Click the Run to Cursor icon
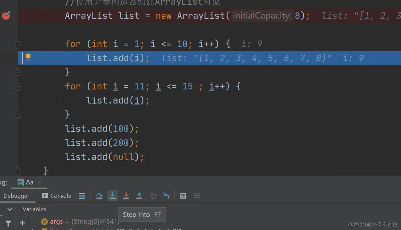This screenshot has height=230, width=401. pos(166,196)
